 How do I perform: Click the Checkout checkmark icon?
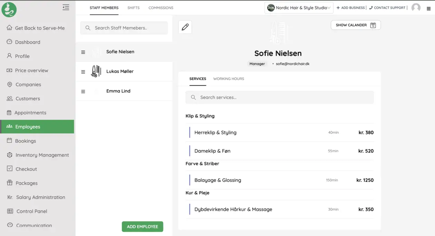10,169
